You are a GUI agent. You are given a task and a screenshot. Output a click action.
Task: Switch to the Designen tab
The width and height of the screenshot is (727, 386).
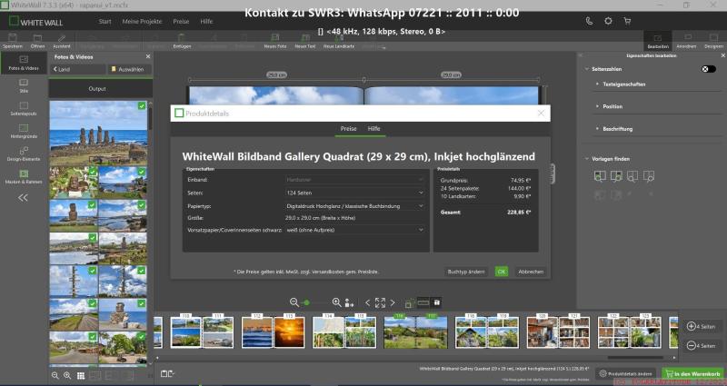[x=713, y=41]
